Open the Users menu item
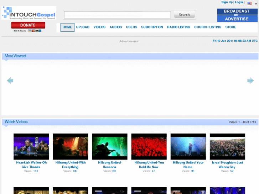The width and height of the screenshot is (259, 194). [x=132, y=27]
